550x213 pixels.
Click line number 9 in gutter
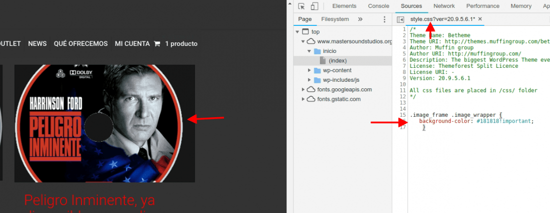pyautogui.click(x=404, y=78)
